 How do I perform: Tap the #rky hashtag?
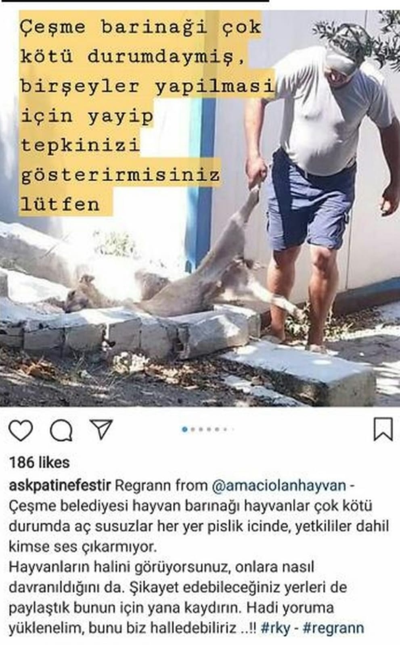[x=276, y=628]
